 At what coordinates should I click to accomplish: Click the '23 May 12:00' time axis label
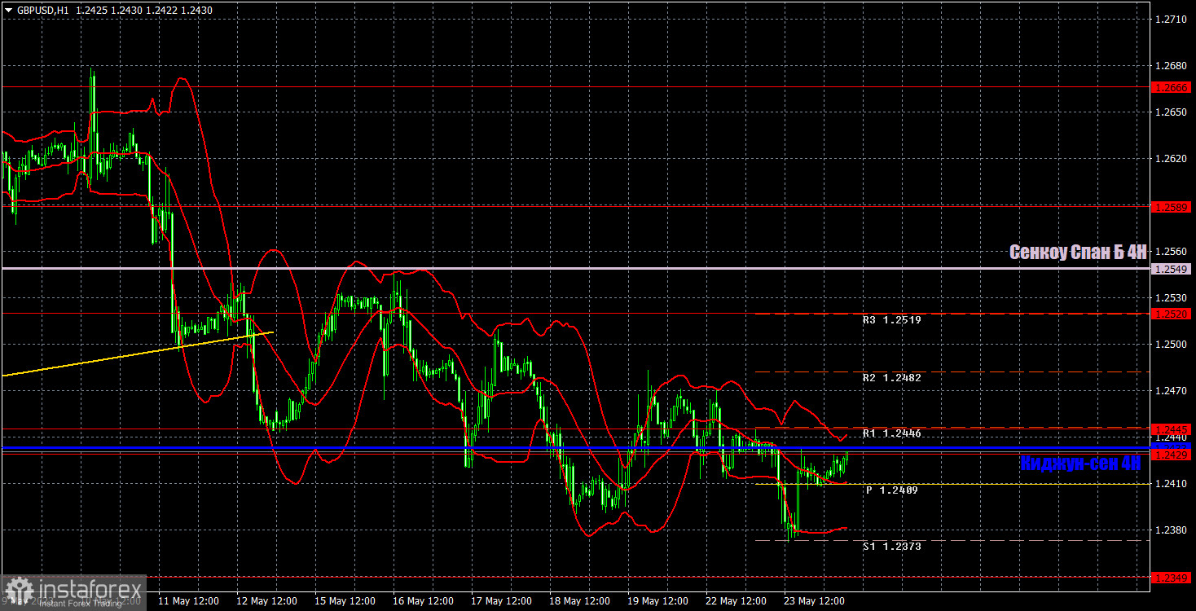coord(814,601)
